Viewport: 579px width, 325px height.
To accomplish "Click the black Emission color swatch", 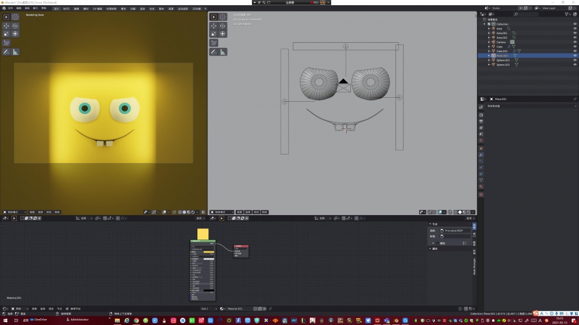I will pyautogui.click(x=208, y=290).
